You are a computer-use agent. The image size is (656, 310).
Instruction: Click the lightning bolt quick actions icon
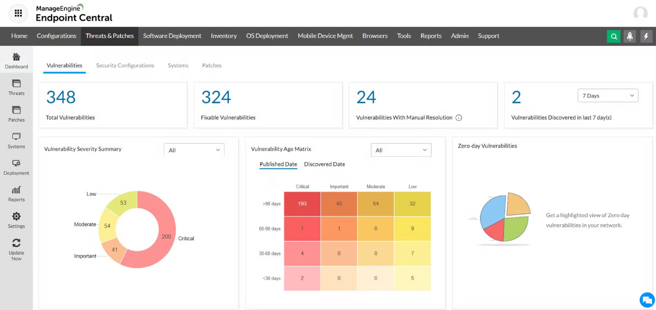coord(646,36)
